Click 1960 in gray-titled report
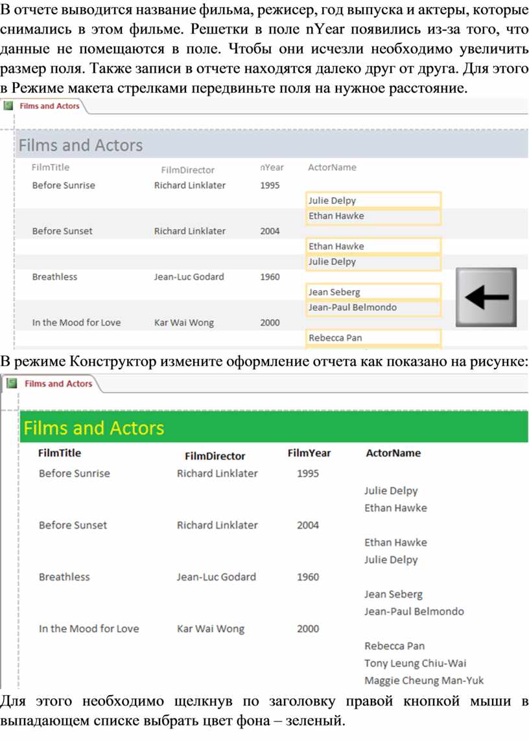529x741 pixels. [x=270, y=277]
